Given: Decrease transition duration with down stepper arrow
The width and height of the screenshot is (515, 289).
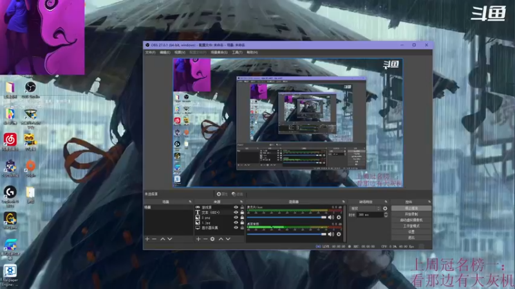Looking at the screenshot, I should point(386,216).
